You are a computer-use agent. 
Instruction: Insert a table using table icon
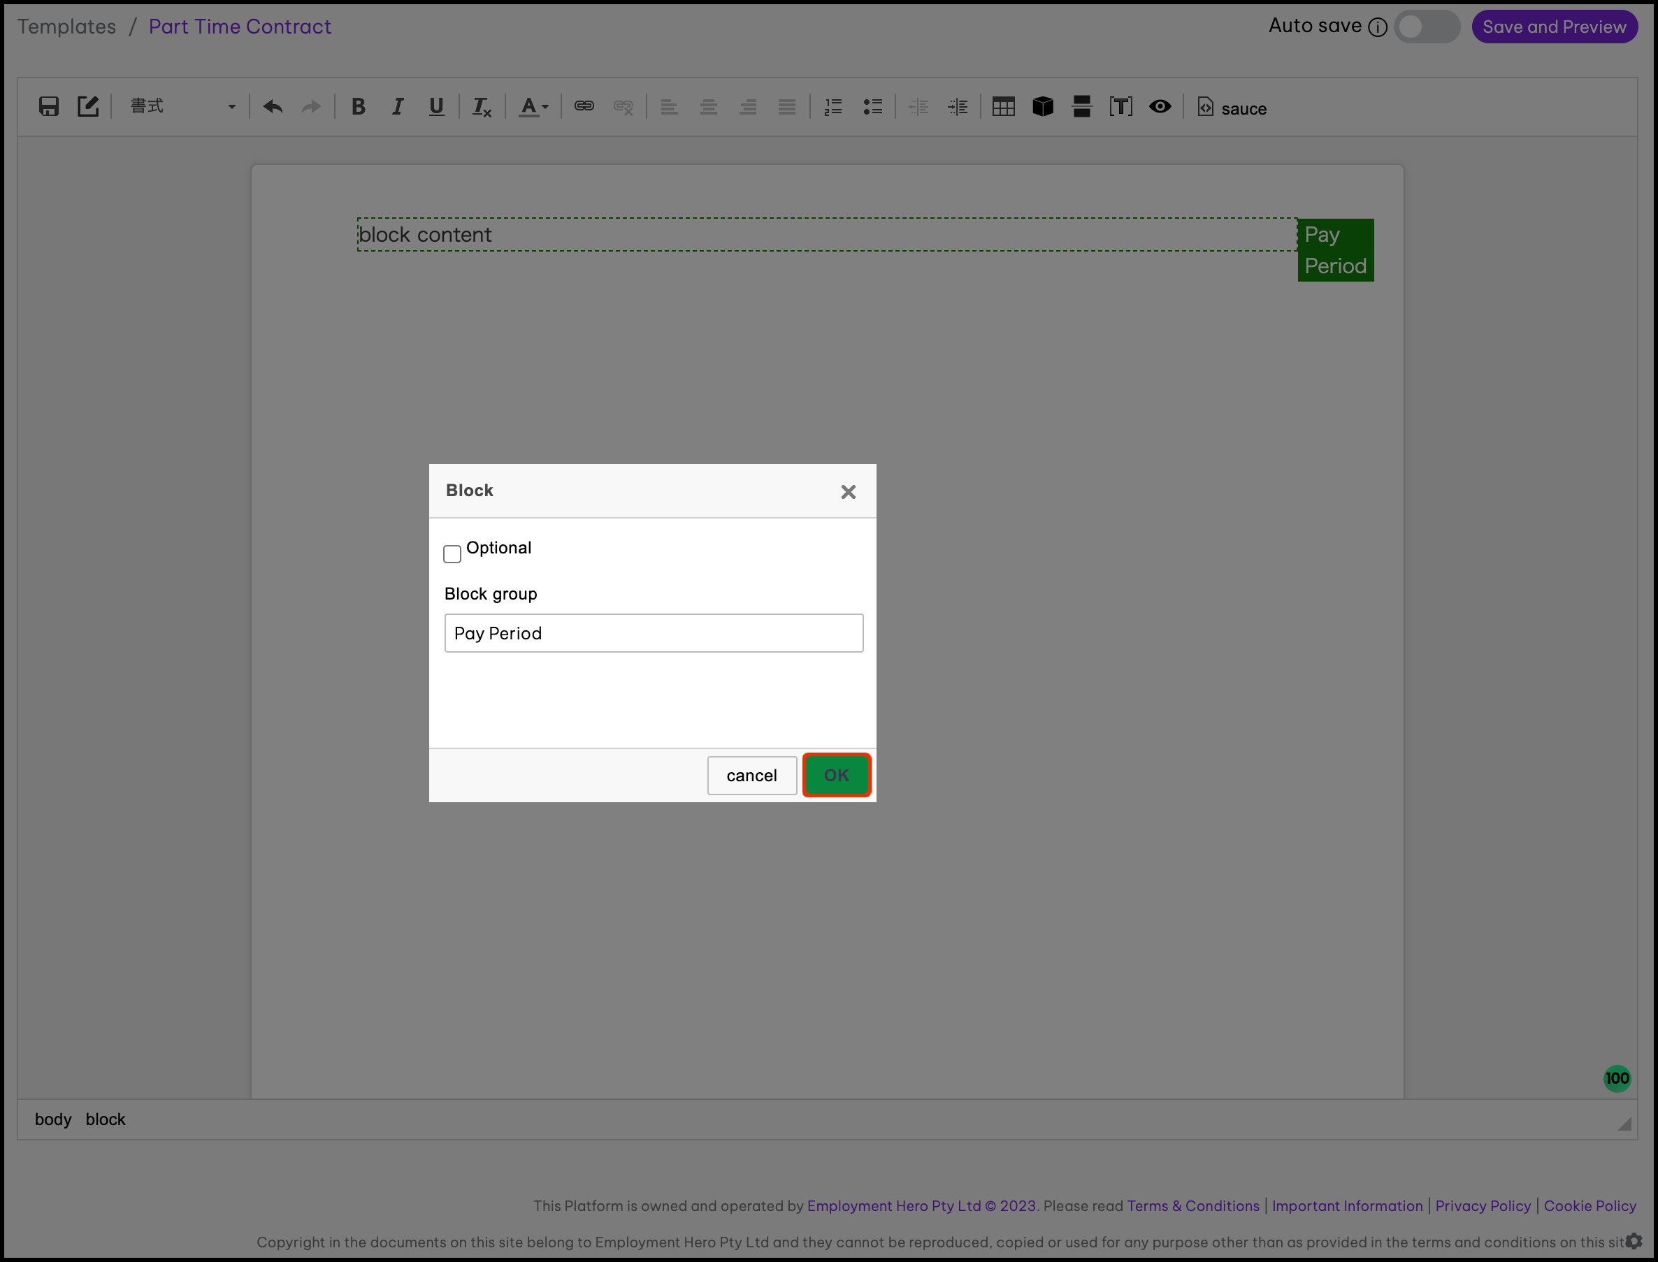(1003, 107)
